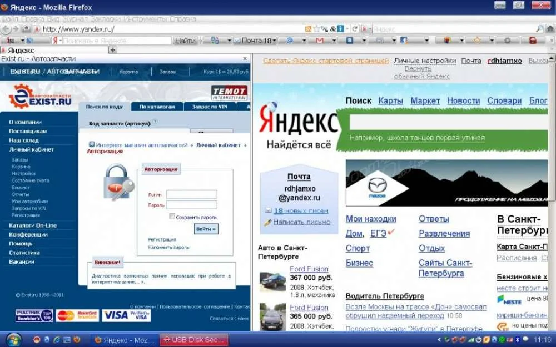This screenshot has width=556, height=347.
Task: Open the Журнал menu
Action: [x=75, y=19]
